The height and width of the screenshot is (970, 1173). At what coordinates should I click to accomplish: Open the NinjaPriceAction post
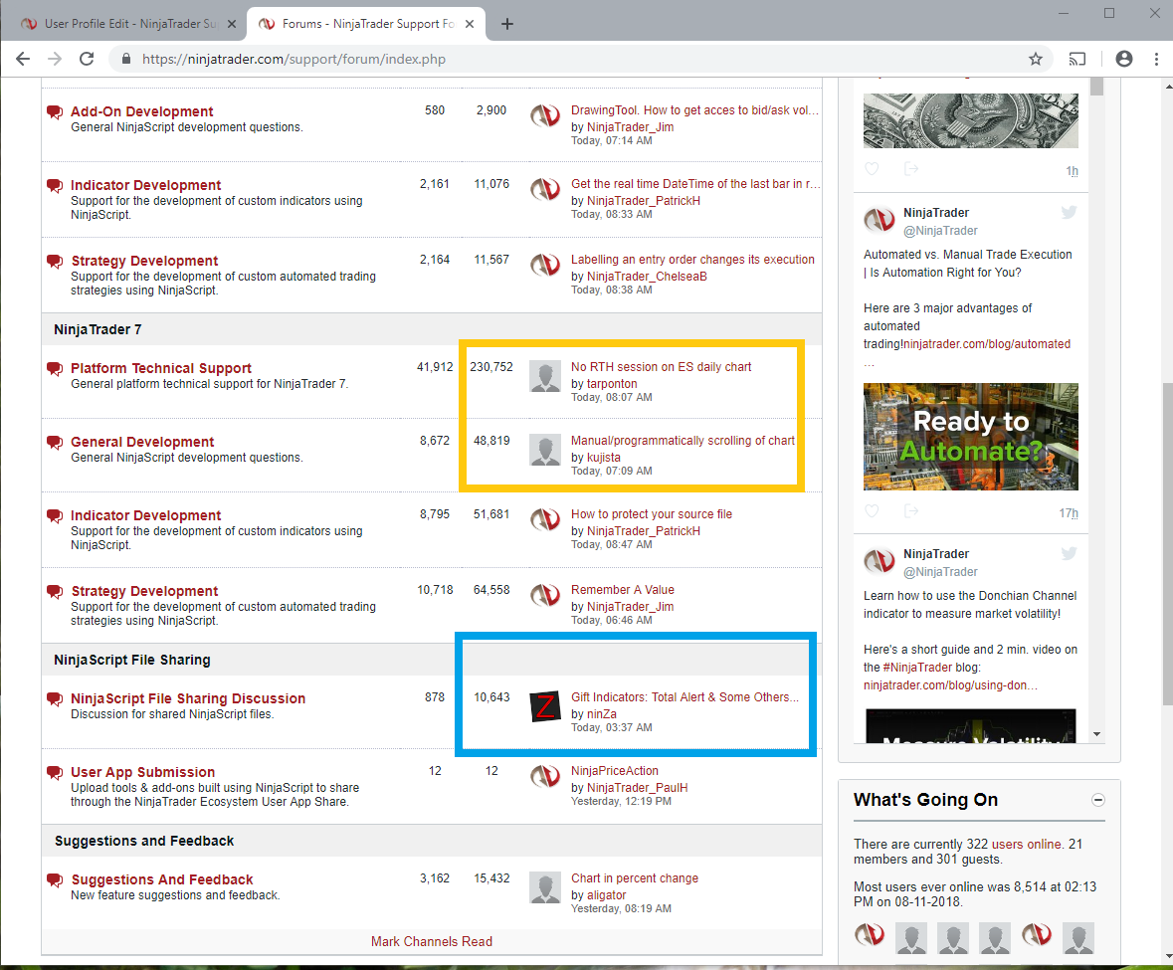[615, 770]
